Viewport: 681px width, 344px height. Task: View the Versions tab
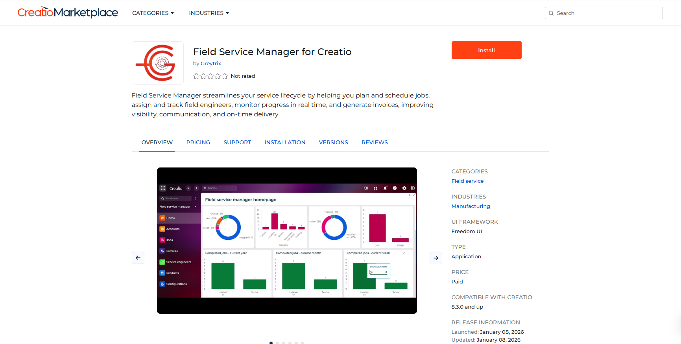(333, 142)
